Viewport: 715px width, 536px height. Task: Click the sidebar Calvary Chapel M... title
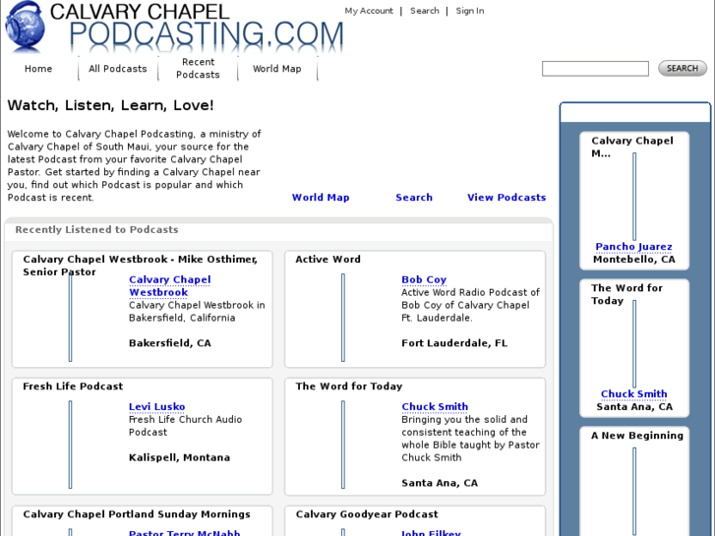pyautogui.click(x=632, y=147)
